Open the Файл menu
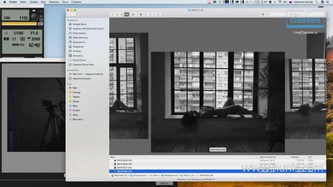Viewport: 333px width, 187px height. 23,2
